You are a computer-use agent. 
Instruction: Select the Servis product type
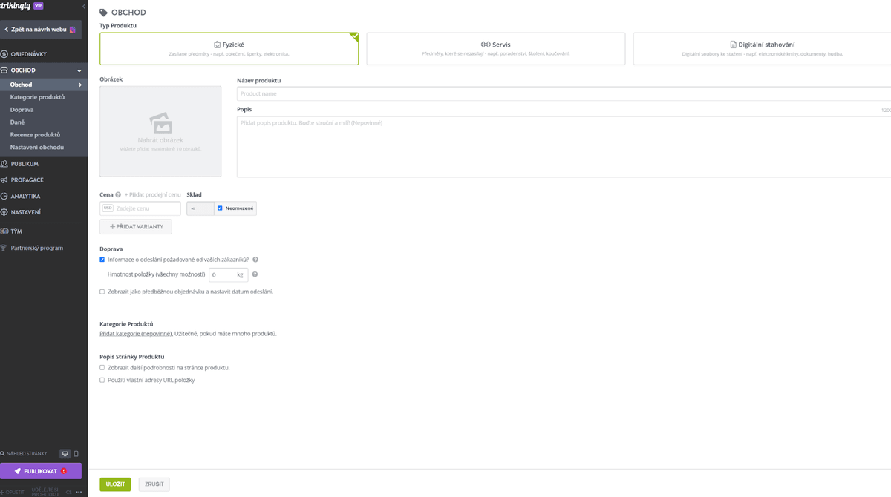click(x=495, y=49)
